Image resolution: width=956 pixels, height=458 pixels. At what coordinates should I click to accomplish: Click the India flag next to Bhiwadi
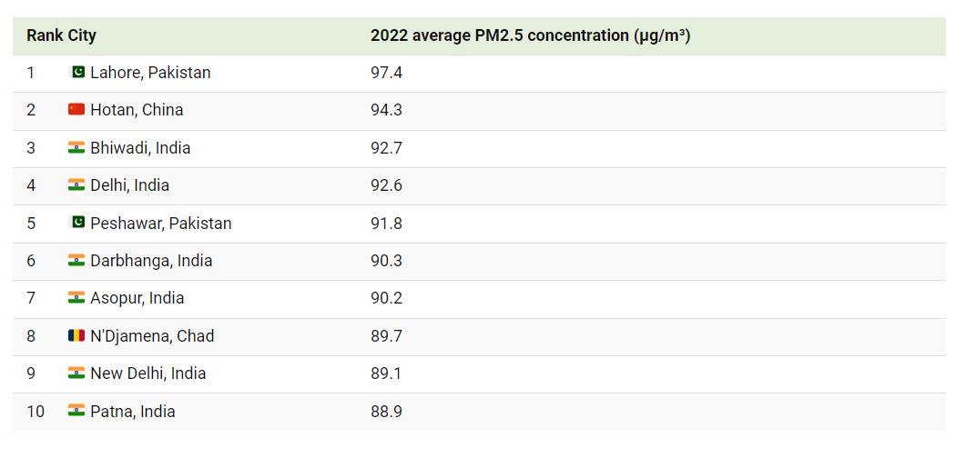(x=76, y=147)
